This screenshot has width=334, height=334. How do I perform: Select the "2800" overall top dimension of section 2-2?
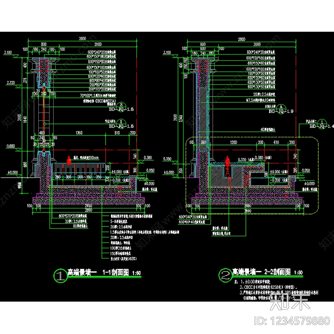[241, 39]
